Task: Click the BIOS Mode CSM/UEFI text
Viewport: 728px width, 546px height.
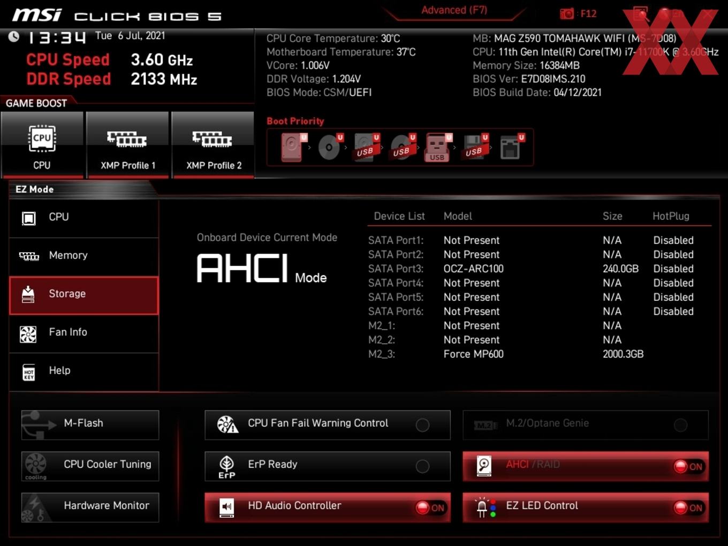Action: (x=319, y=93)
